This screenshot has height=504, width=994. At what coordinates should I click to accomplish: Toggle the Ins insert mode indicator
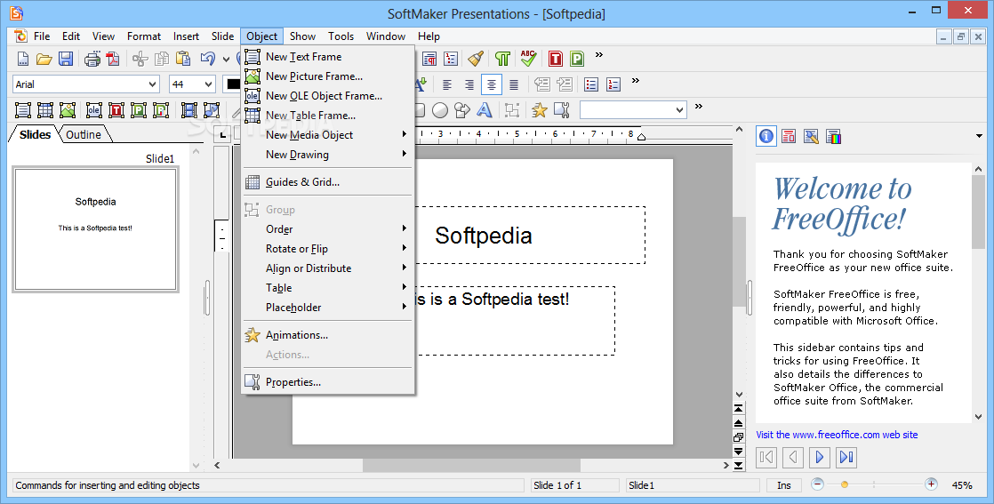tap(784, 485)
